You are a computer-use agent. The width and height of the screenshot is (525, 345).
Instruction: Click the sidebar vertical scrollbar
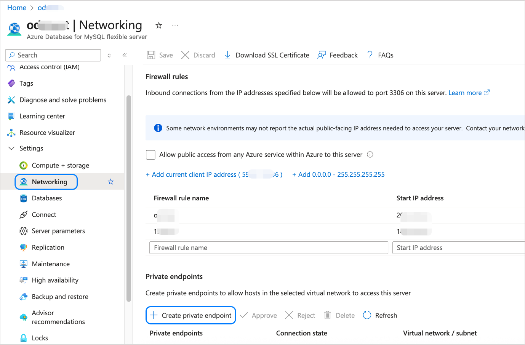click(129, 198)
